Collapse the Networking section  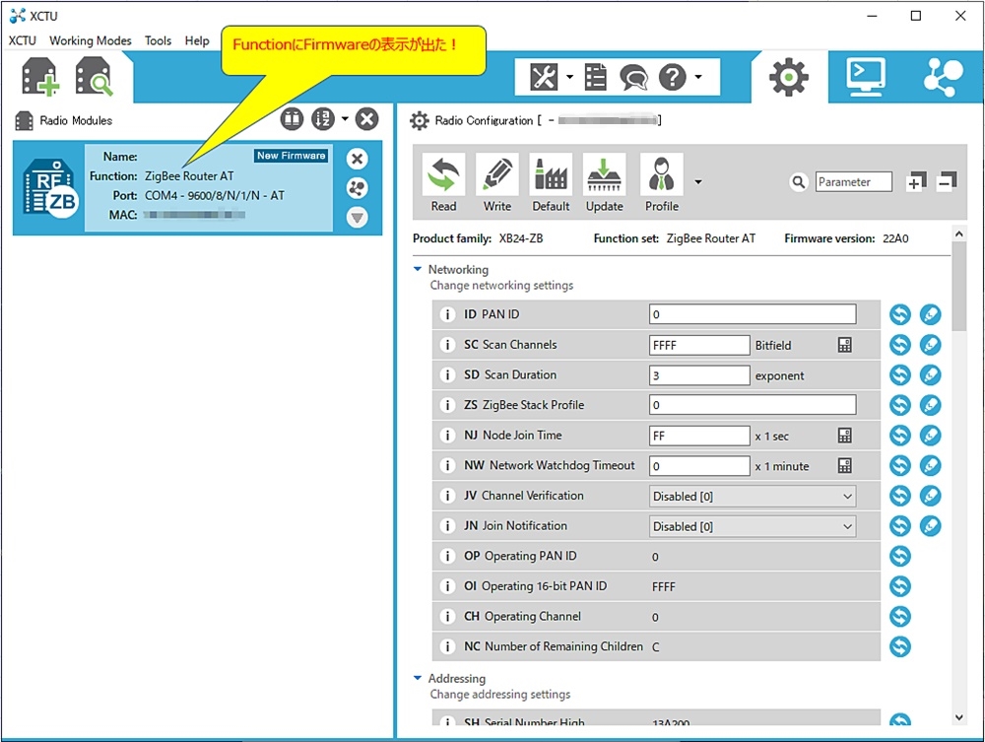(x=418, y=269)
